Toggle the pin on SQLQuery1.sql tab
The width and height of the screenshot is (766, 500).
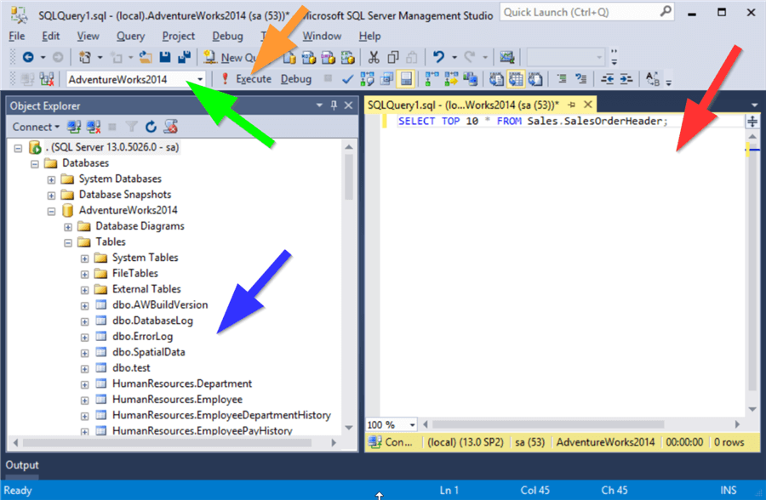tap(572, 105)
